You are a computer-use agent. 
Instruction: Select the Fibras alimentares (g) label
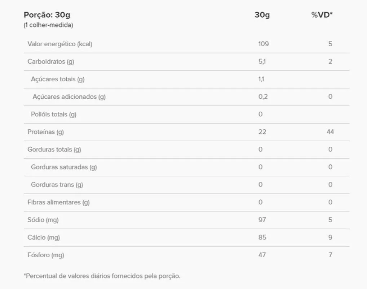[x=58, y=202]
